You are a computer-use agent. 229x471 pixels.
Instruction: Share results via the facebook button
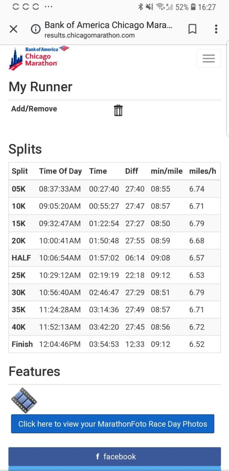(x=114, y=456)
